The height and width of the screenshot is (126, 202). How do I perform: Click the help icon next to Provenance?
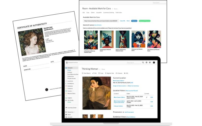[x=123, y=112]
